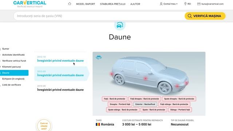This screenshot has height=131, width=233.
Task: Open AJUTOR menu item
Action: click(x=135, y=4)
